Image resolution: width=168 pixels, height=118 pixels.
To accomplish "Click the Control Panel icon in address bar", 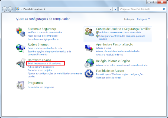I will tap(18, 9).
